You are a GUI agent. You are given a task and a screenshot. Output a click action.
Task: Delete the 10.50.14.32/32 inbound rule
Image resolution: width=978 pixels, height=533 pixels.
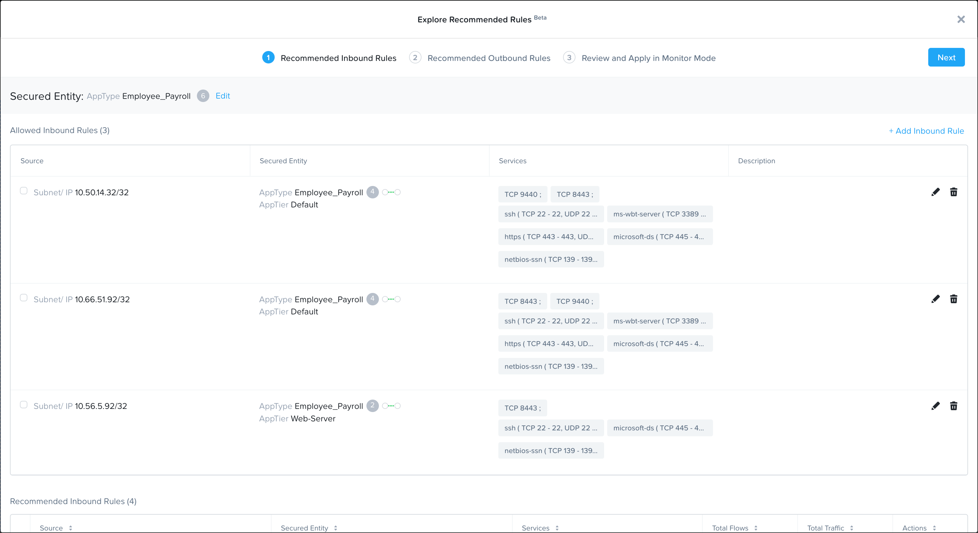click(953, 192)
